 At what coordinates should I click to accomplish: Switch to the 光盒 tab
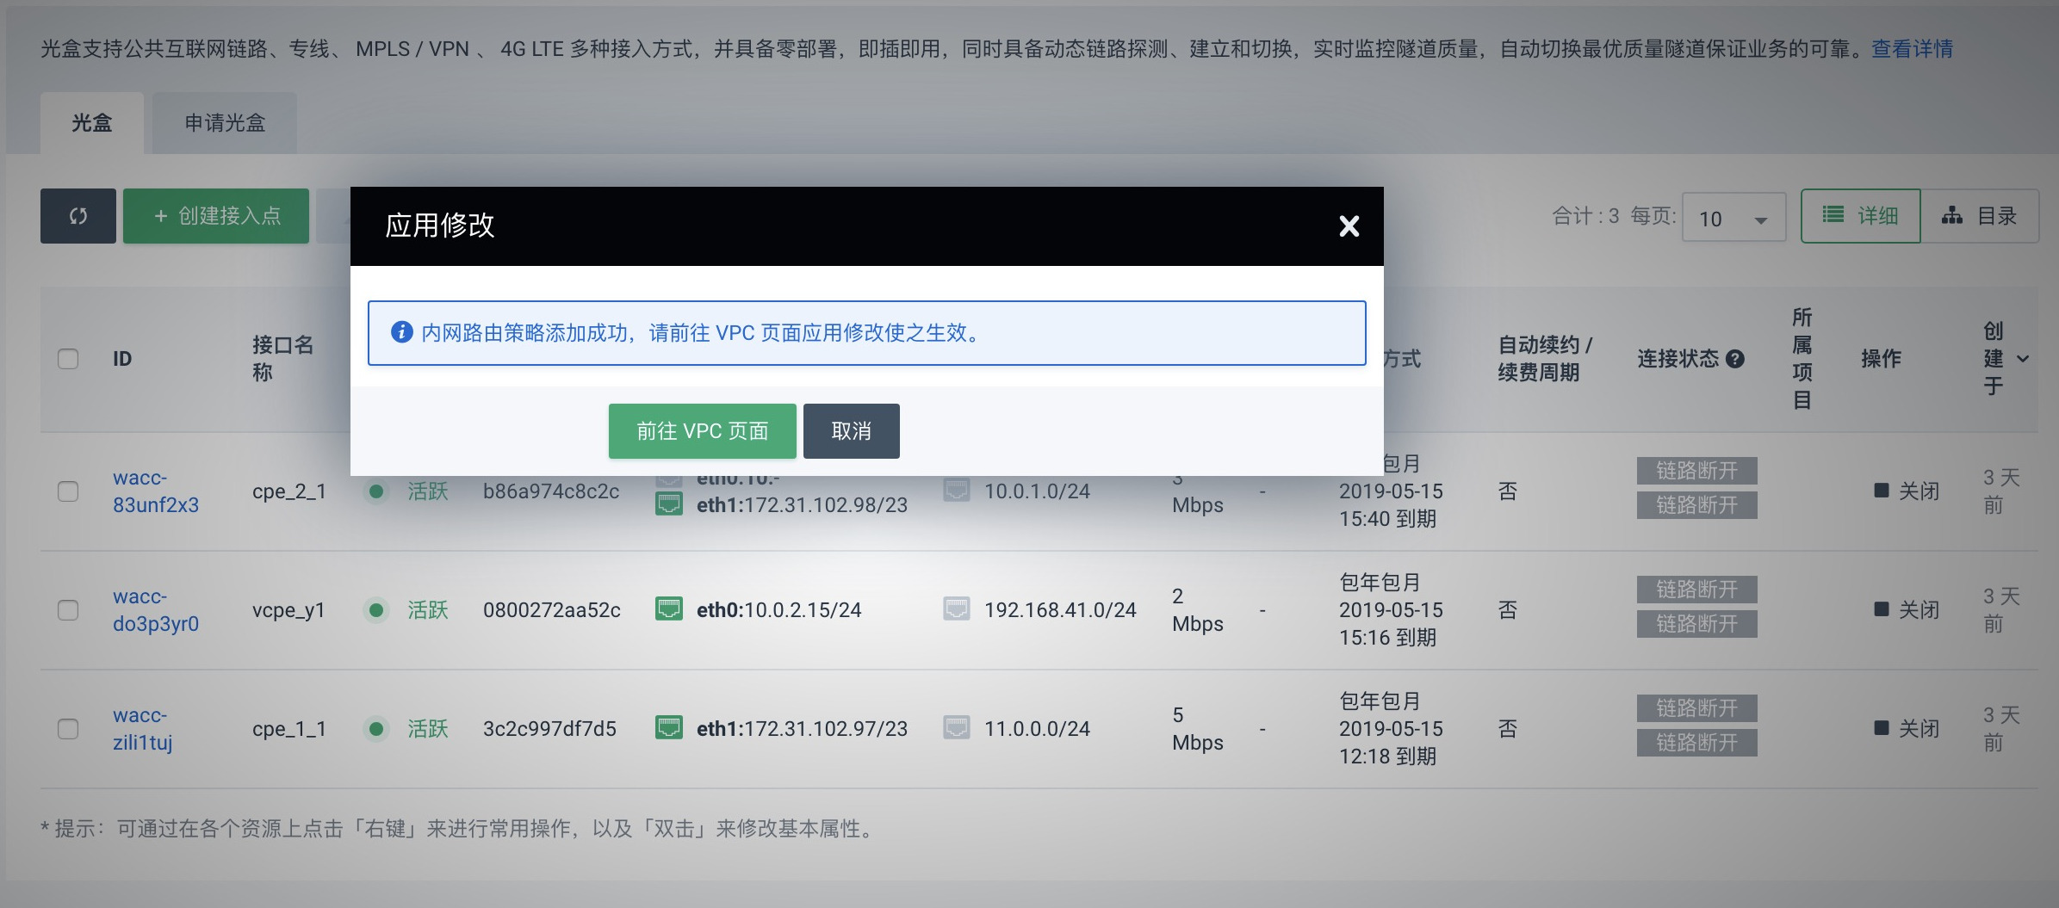[x=91, y=123]
